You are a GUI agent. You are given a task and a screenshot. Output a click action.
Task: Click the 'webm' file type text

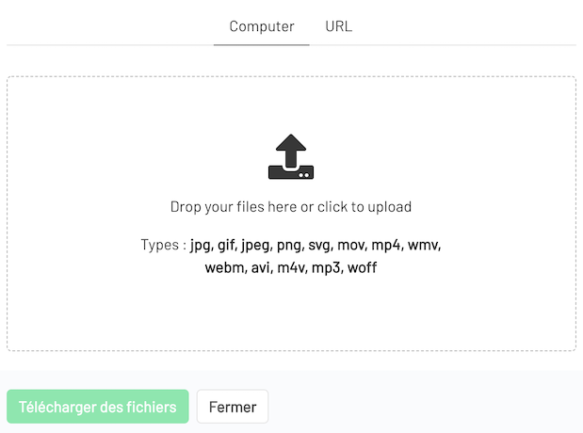tap(224, 267)
